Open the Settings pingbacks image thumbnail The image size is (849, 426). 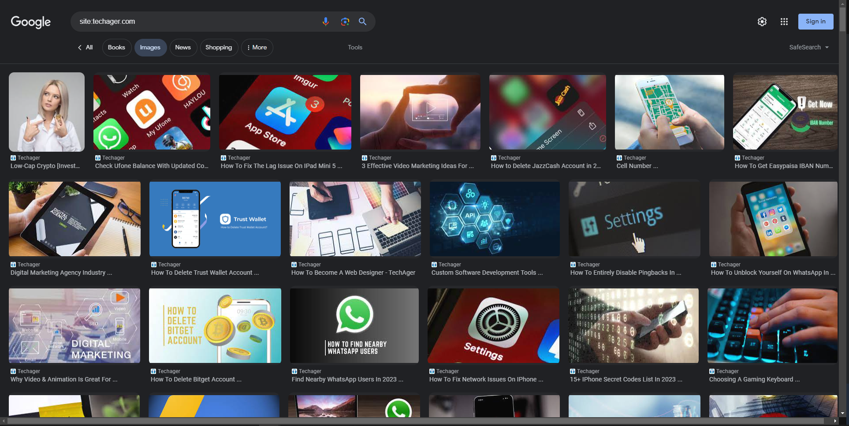pos(634,219)
